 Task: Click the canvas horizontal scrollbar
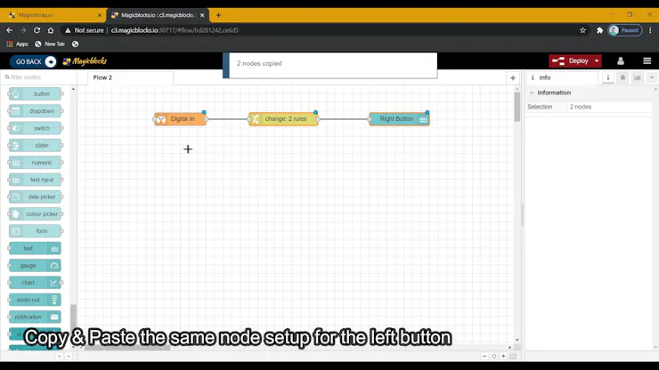pos(127,348)
